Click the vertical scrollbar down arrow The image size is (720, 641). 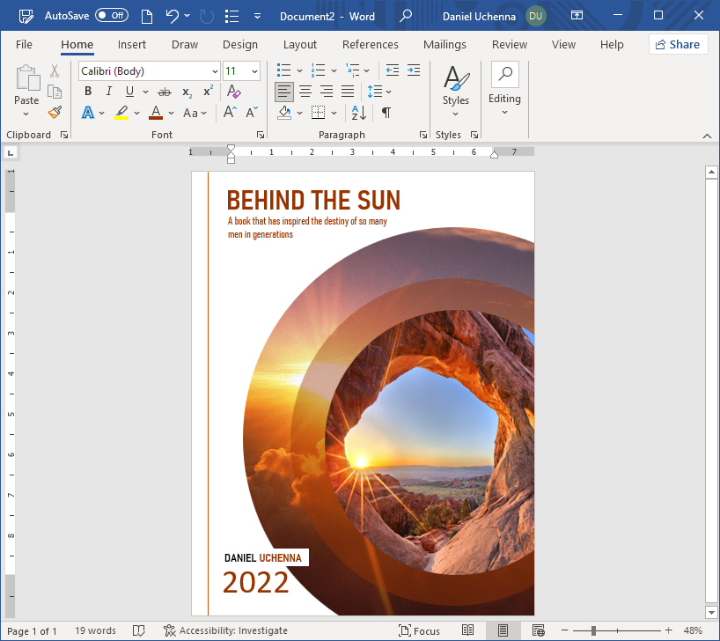point(711,611)
